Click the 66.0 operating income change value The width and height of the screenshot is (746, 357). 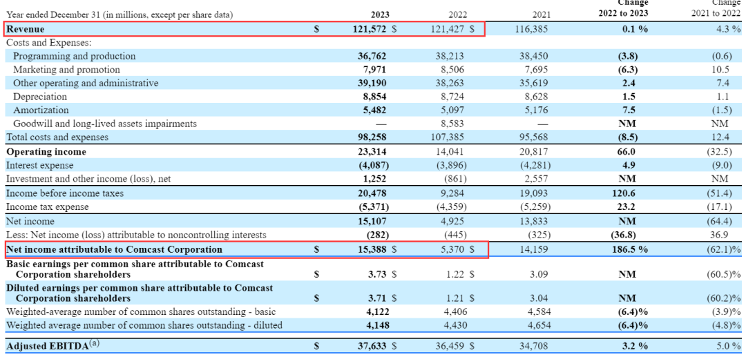click(628, 151)
